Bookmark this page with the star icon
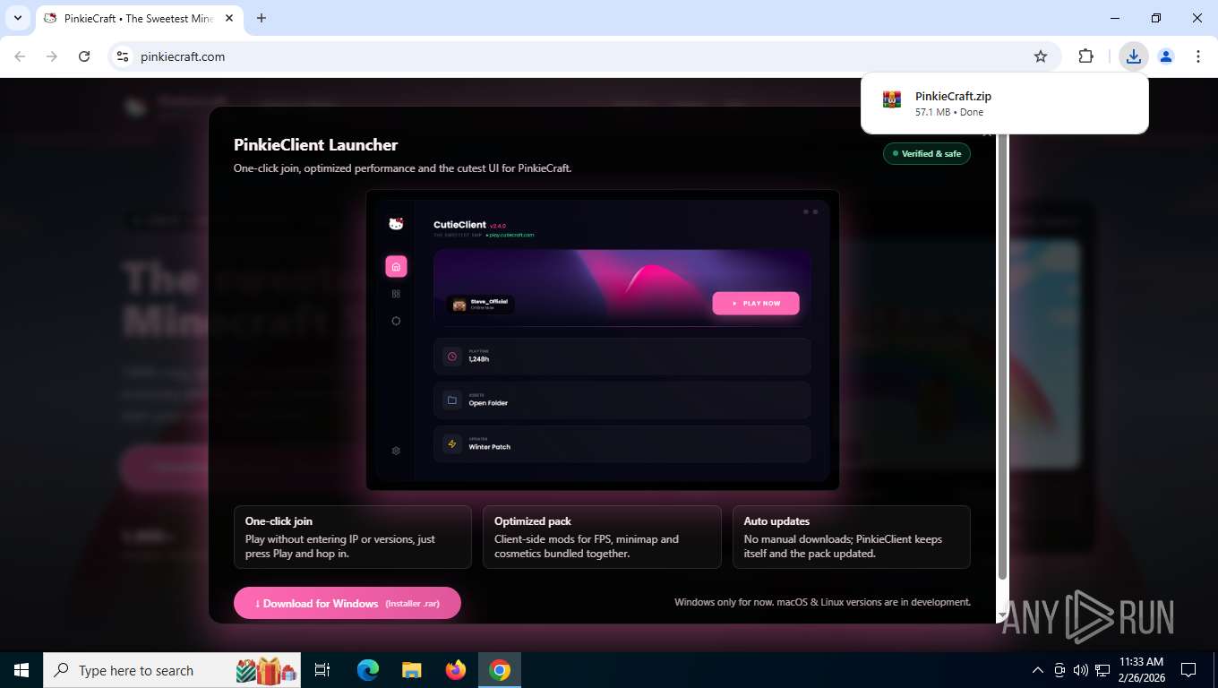This screenshot has height=688, width=1218. tap(1040, 56)
